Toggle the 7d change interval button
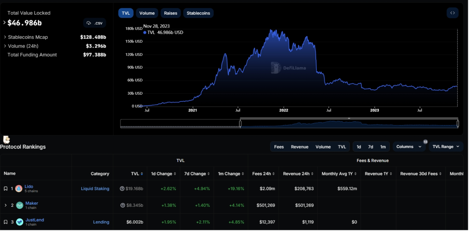 click(371, 147)
